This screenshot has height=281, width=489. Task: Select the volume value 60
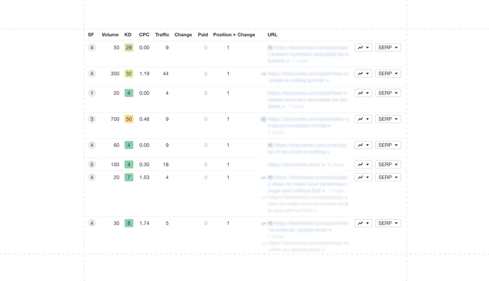pyautogui.click(x=117, y=145)
